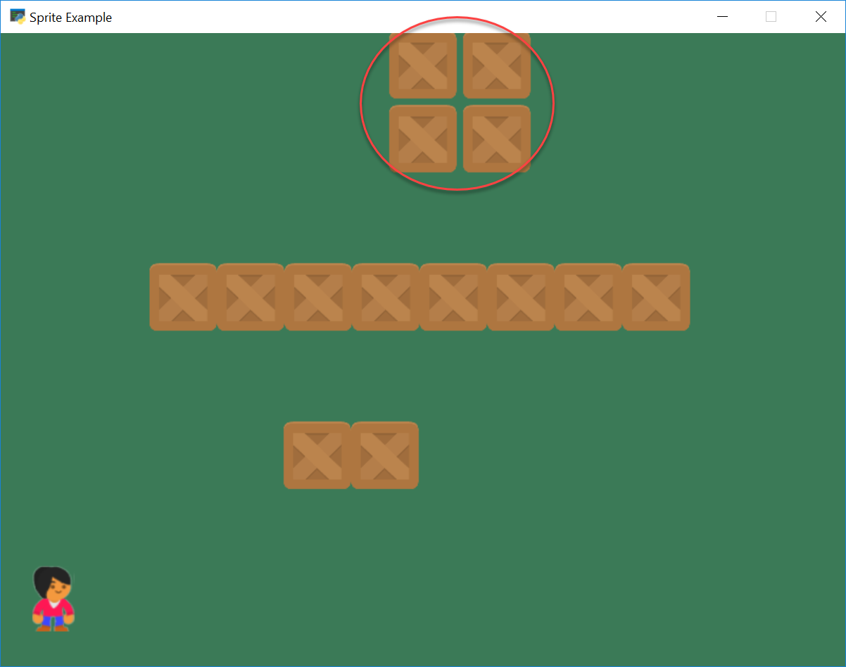This screenshot has width=846, height=667.
Task: Select the fourth crate of the eight-crate row
Action: pyautogui.click(x=386, y=297)
